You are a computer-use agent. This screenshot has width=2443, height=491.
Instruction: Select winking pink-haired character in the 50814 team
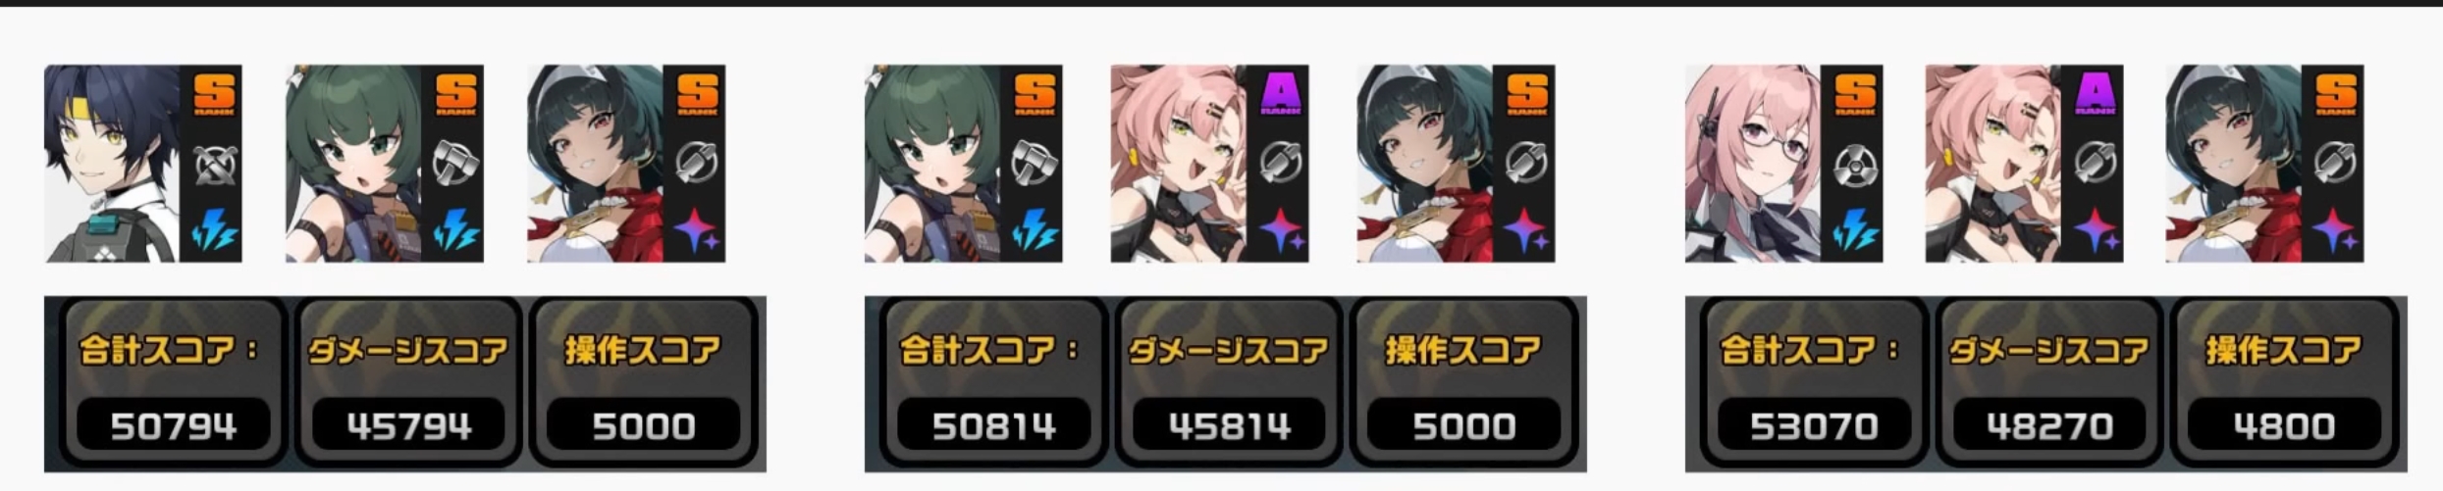point(1180,164)
